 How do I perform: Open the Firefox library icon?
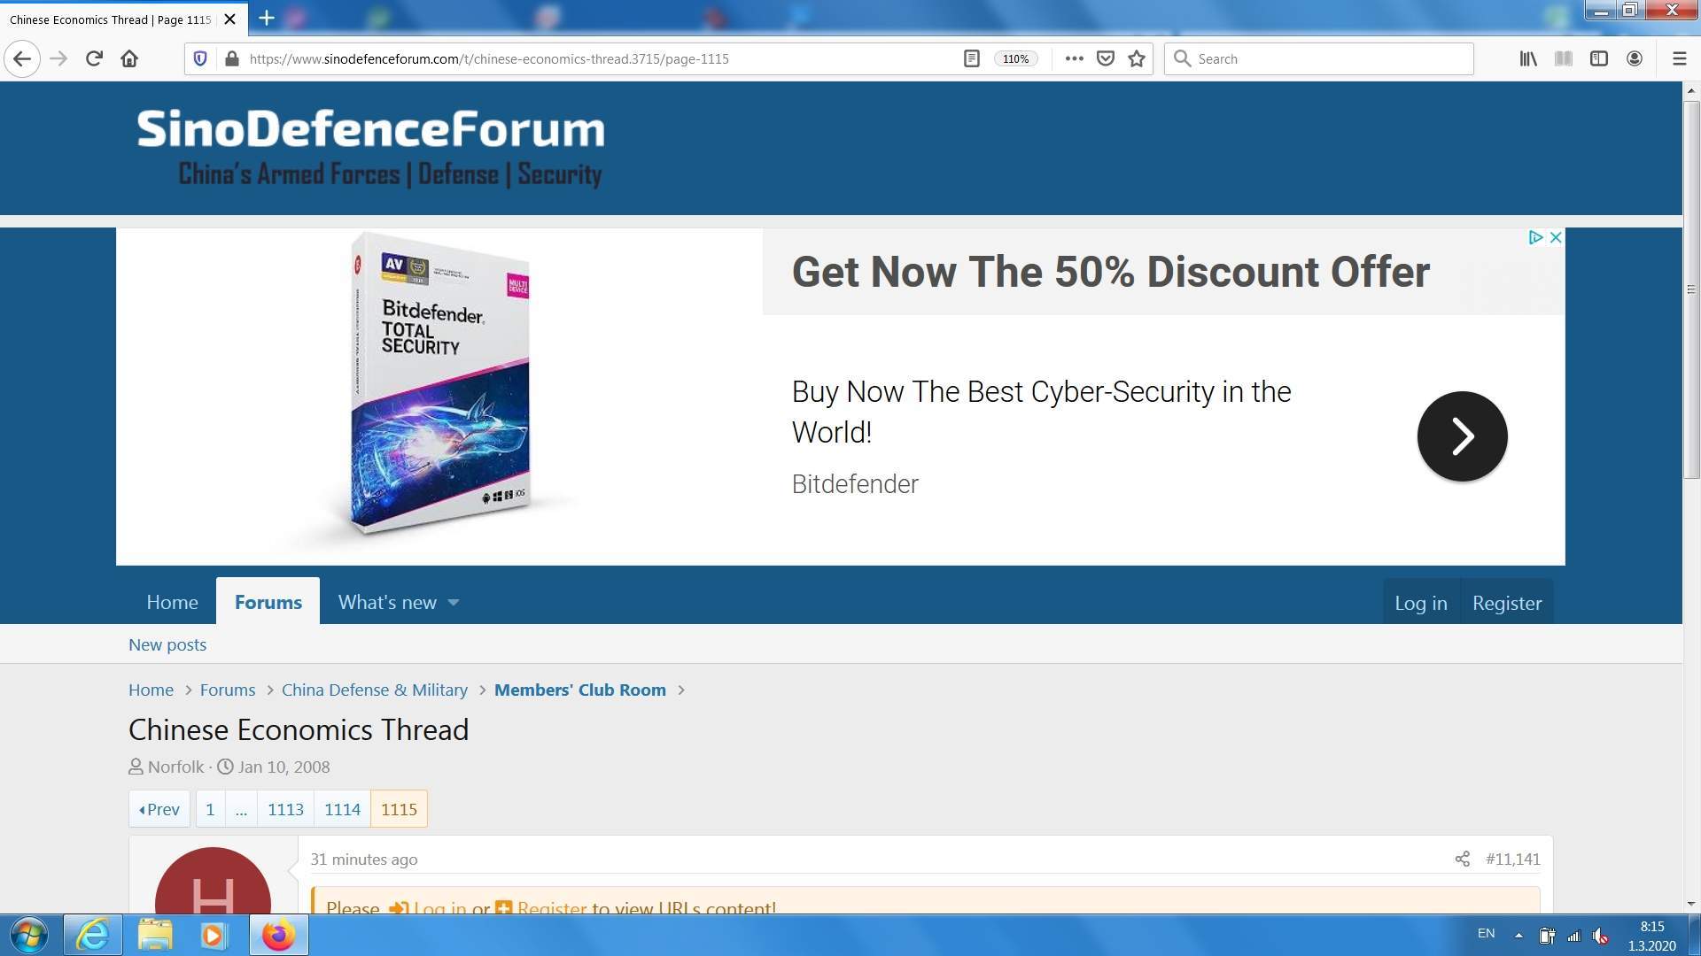point(1528,58)
